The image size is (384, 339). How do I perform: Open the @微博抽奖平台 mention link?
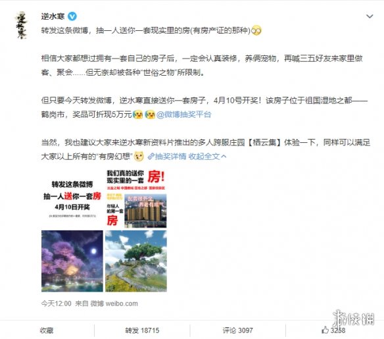click(183, 115)
